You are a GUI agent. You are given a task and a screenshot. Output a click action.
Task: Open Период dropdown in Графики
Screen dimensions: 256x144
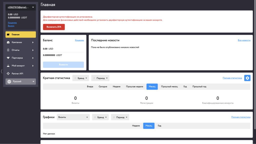click(120, 117)
